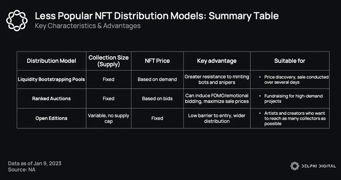
Task: Click the 'Based on bids' price cell
Action: (x=157, y=98)
